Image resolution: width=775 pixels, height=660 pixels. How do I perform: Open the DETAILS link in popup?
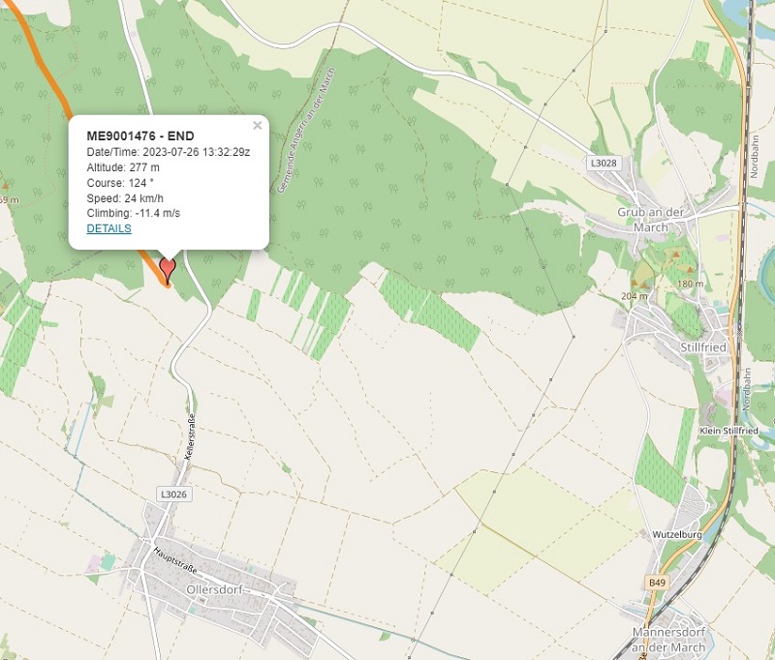click(x=108, y=228)
